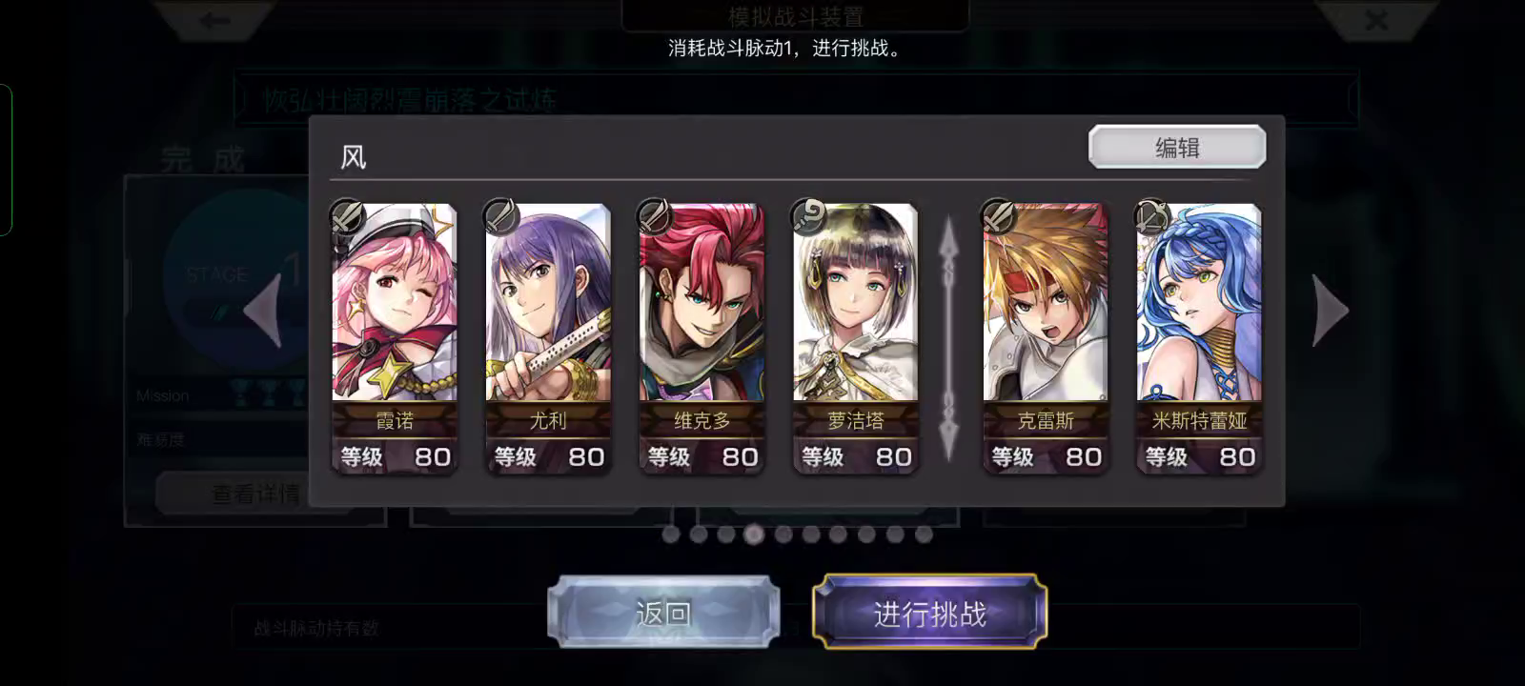This screenshot has height=686, width=1525.
Task: Open the 编辑 party editor
Action: [1177, 148]
